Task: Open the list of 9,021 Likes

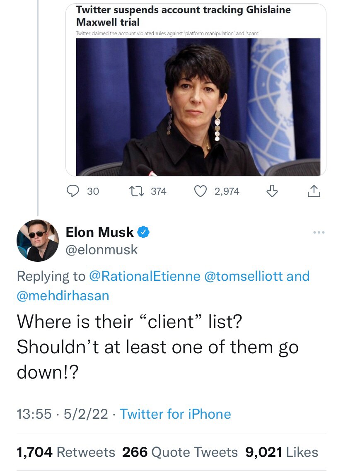Action: click(x=283, y=452)
